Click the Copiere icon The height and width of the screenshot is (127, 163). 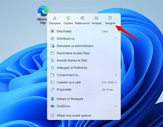tap(68, 18)
